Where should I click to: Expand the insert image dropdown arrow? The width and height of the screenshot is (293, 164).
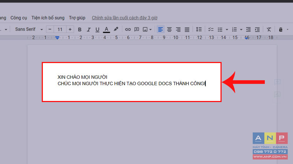(151, 30)
